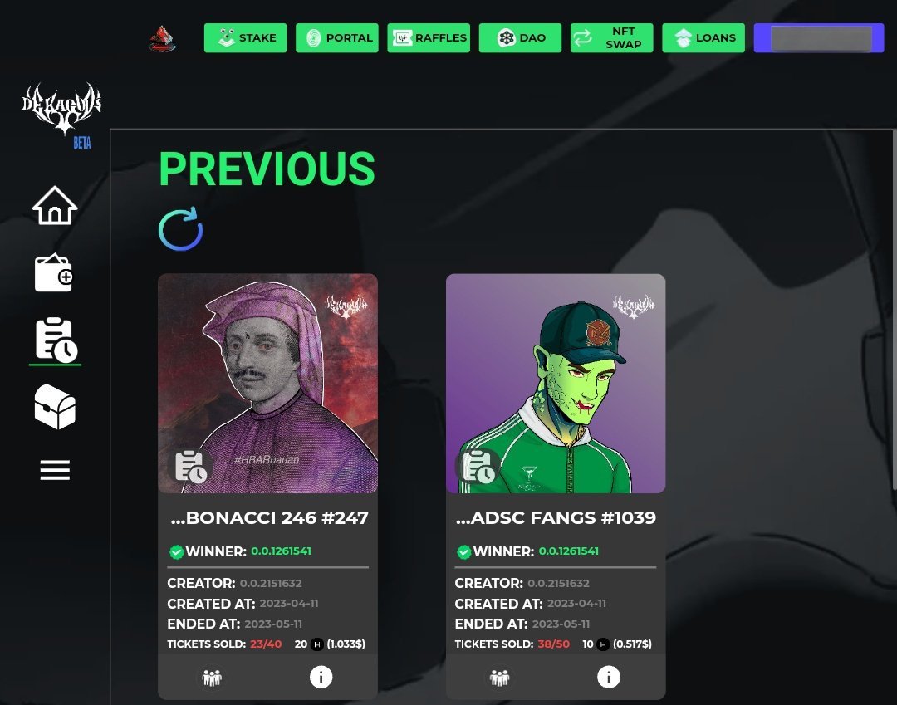
Task: Open the Raffles tab
Action: (x=429, y=37)
